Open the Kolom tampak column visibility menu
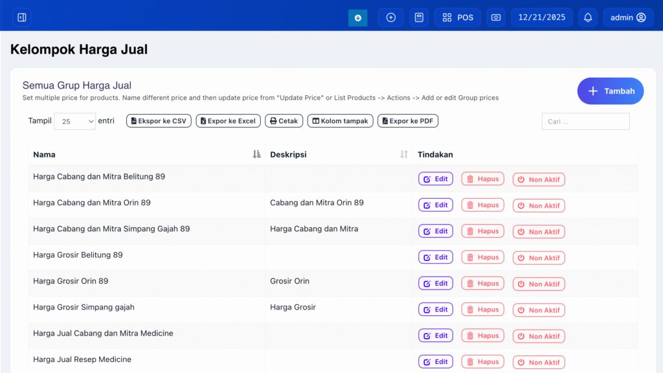Viewport: 663px width, 373px height. click(340, 121)
